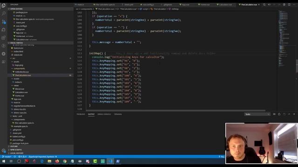Open Edge browser from the taskbar

[x=42, y=161]
